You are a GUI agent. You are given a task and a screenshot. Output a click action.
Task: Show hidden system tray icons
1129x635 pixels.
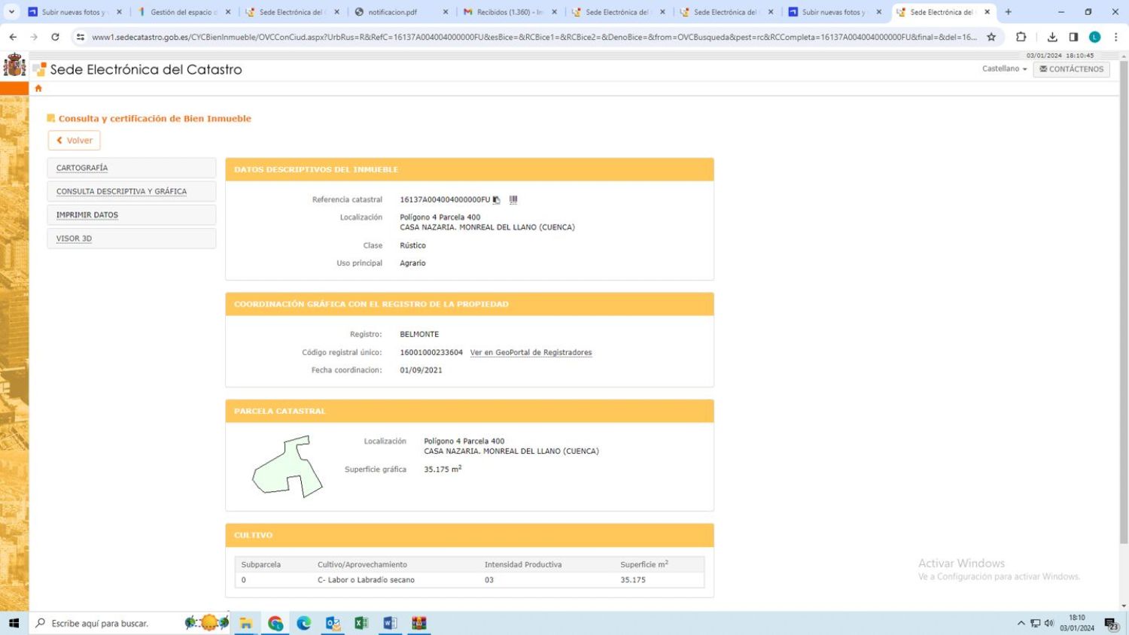[1021, 623]
